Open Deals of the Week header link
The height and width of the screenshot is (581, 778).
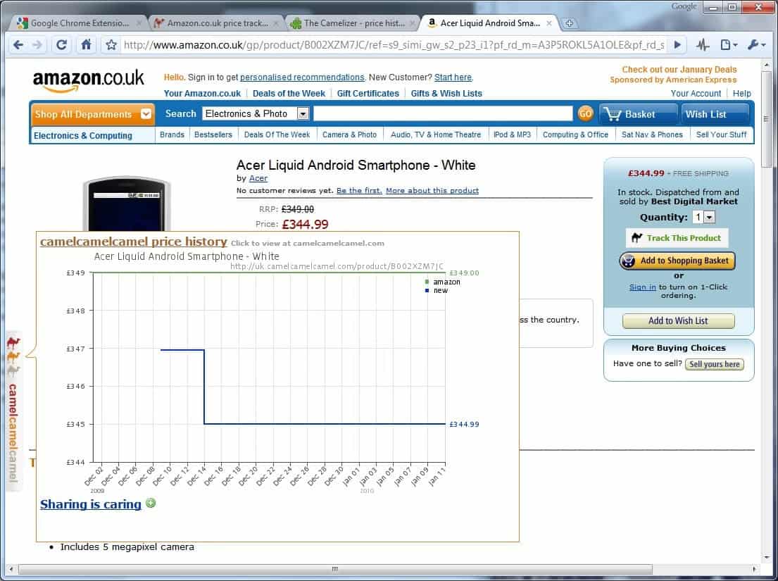[289, 93]
